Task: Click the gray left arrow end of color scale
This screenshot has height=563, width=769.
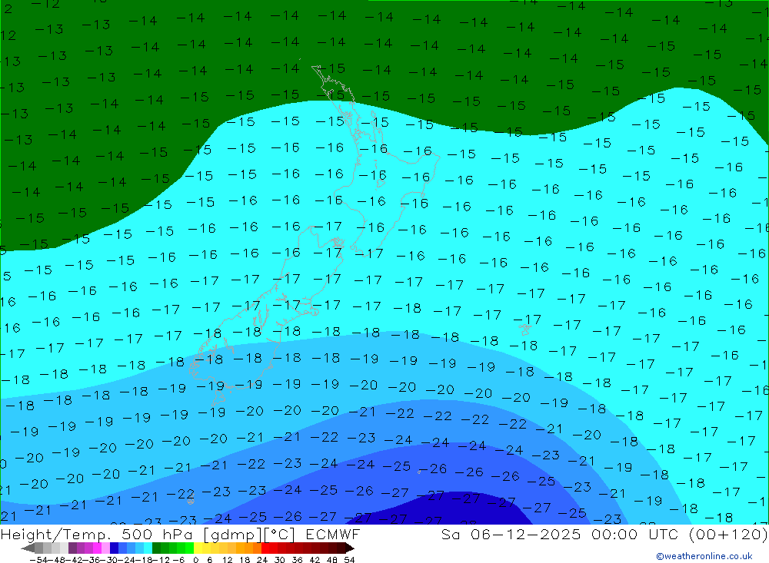Action: coord(28,548)
